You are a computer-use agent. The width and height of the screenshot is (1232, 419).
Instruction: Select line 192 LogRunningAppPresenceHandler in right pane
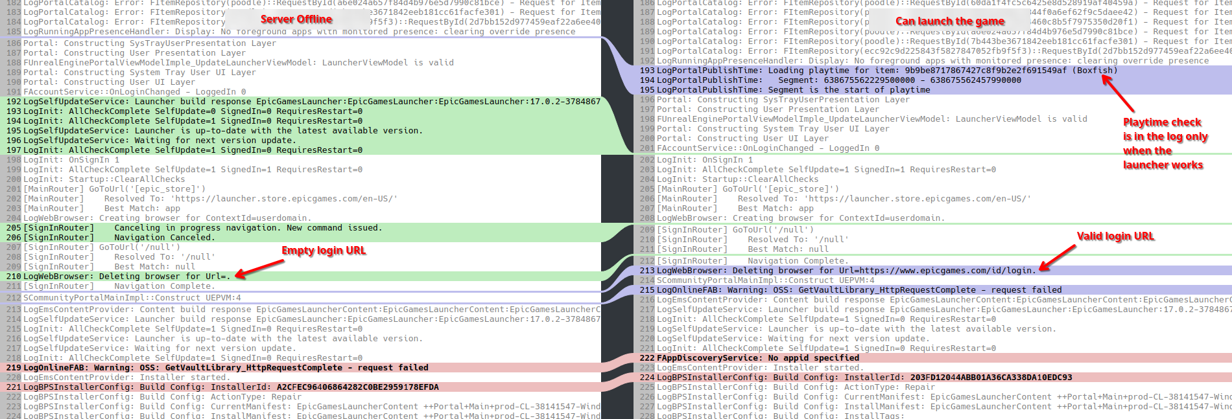point(933,61)
